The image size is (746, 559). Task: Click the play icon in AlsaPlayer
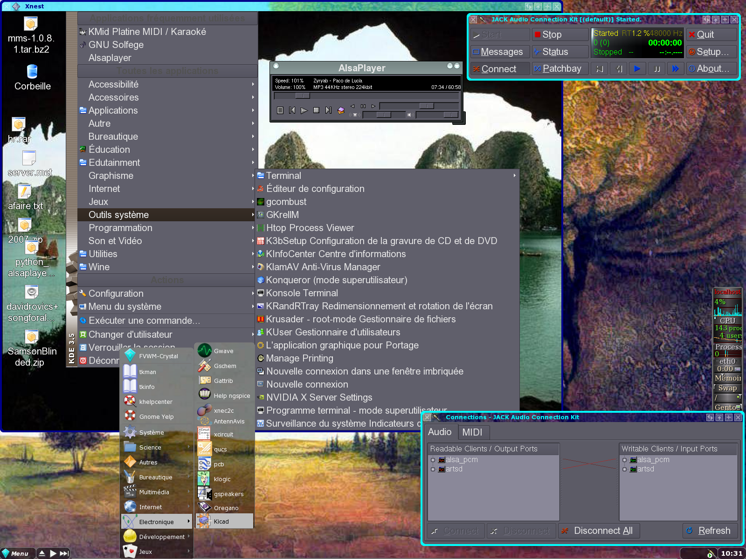coord(304,110)
